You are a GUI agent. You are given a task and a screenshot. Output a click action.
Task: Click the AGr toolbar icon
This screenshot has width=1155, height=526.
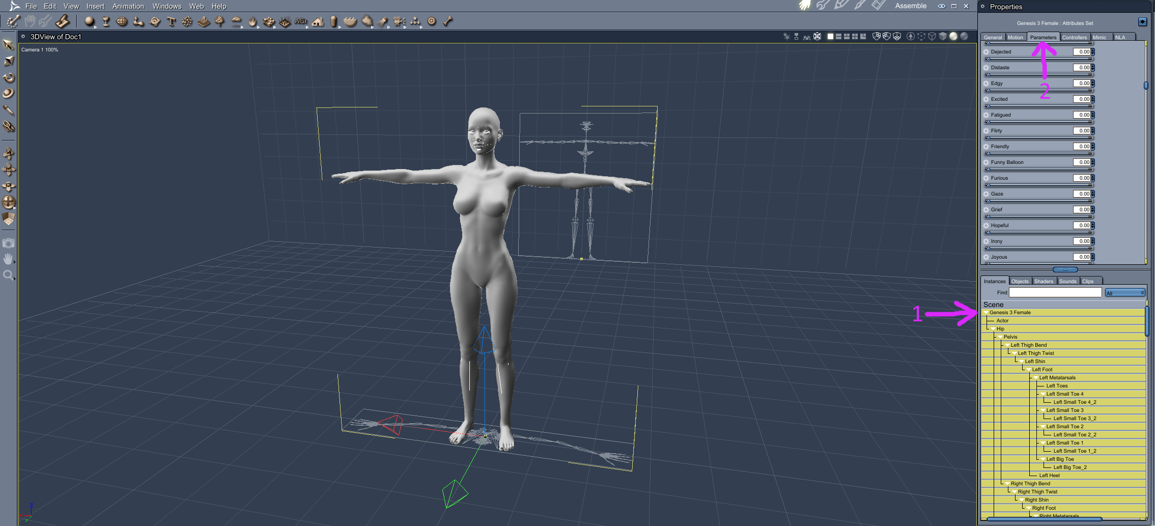(x=301, y=21)
